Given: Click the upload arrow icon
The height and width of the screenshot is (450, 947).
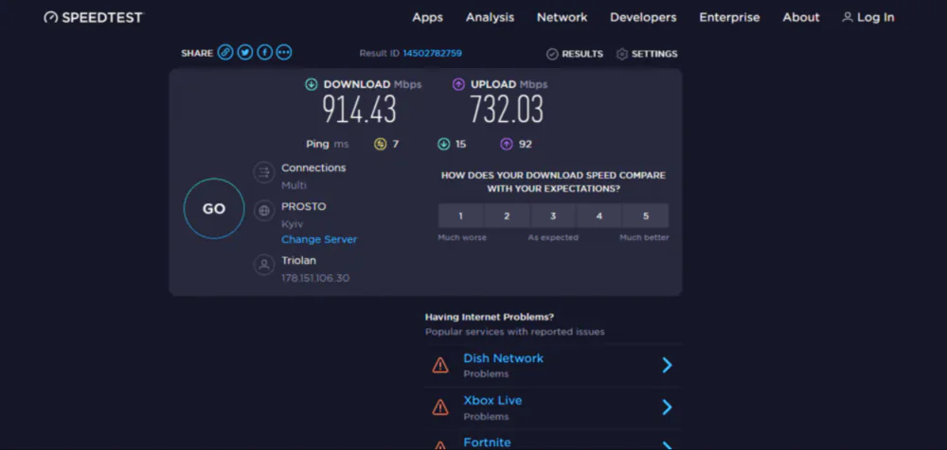Looking at the screenshot, I should pyautogui.click(x=458, y=84).
